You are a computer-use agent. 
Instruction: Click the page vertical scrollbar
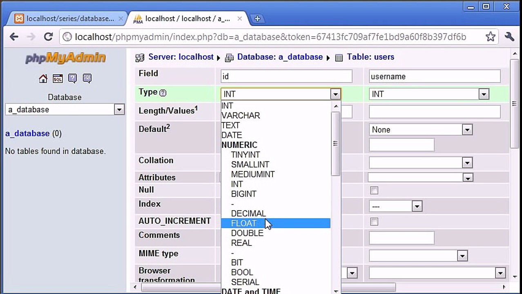click(515, 104)
